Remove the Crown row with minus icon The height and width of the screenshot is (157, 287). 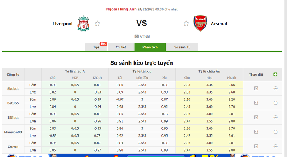point(275,146)
